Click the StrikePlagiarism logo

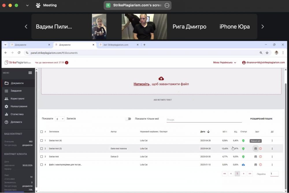[x=18, y=62]
